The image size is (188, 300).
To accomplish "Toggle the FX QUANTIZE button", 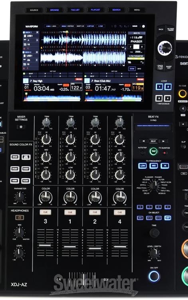I will coord(164,153).
